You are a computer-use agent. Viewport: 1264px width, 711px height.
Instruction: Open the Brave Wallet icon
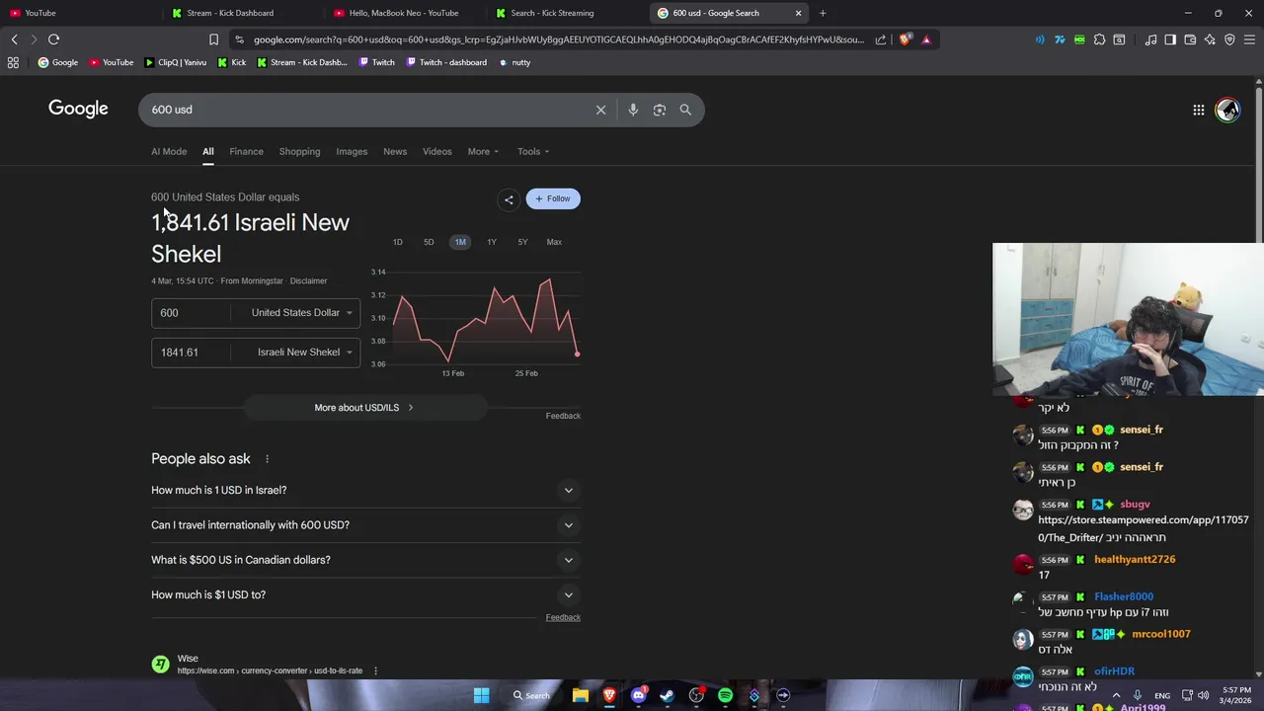coord(1190,39)
